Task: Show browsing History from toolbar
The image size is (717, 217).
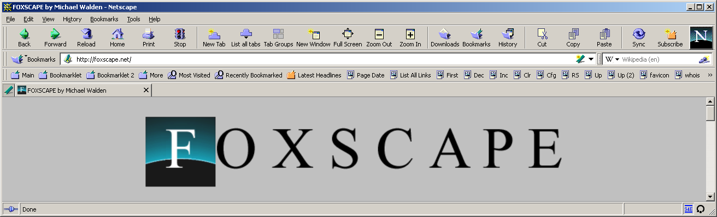Action: (x=508, y=38)
